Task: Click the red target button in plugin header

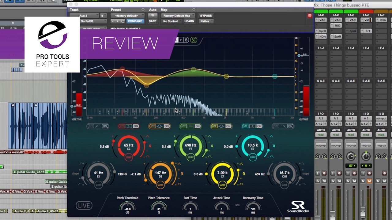Action: [x=310, y=16]
